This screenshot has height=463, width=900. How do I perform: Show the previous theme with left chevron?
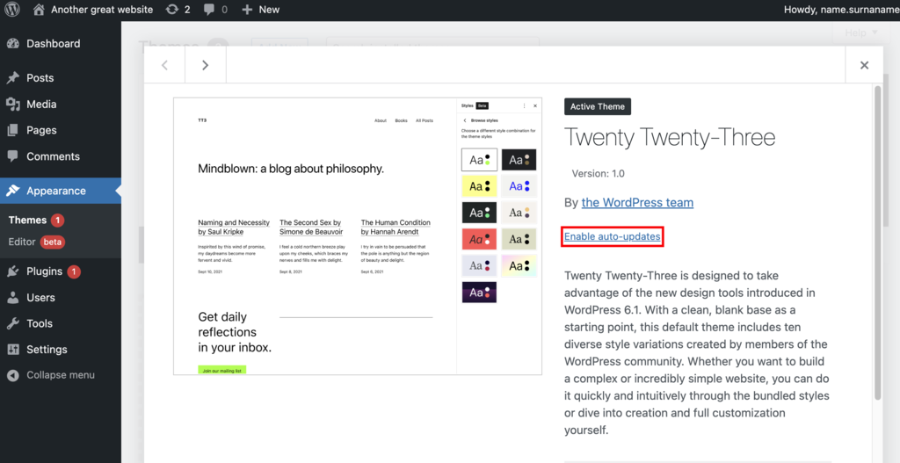[164, 65]
